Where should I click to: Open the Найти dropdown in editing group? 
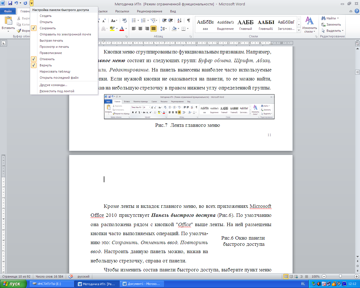(338, 18)
